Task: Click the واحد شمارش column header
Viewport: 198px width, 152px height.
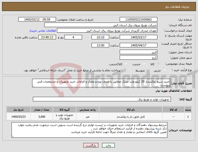Action: (88, 110)
